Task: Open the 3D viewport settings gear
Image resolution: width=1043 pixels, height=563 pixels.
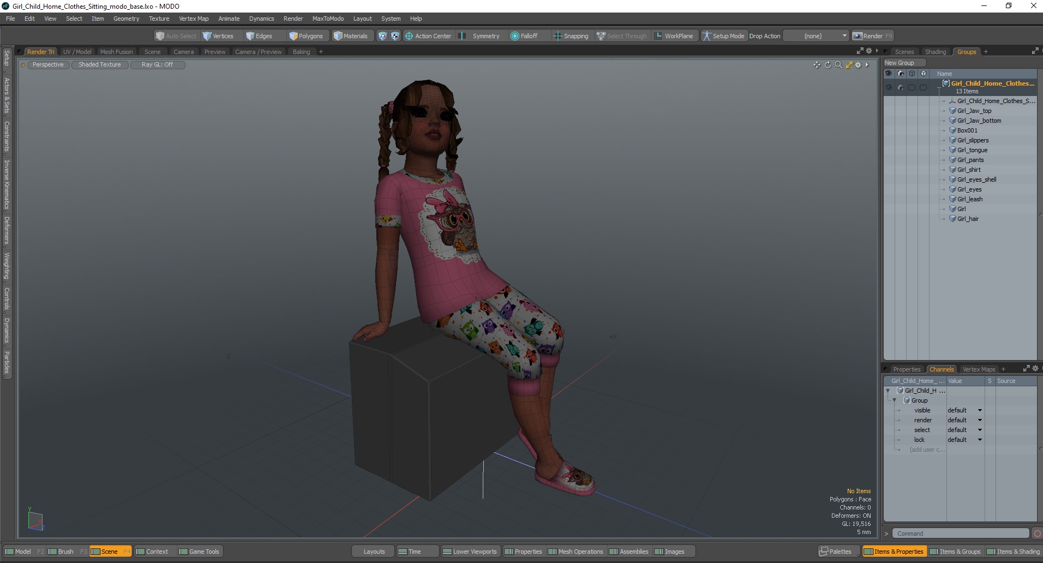Action: pyautogui.click(x=858, y=65)
